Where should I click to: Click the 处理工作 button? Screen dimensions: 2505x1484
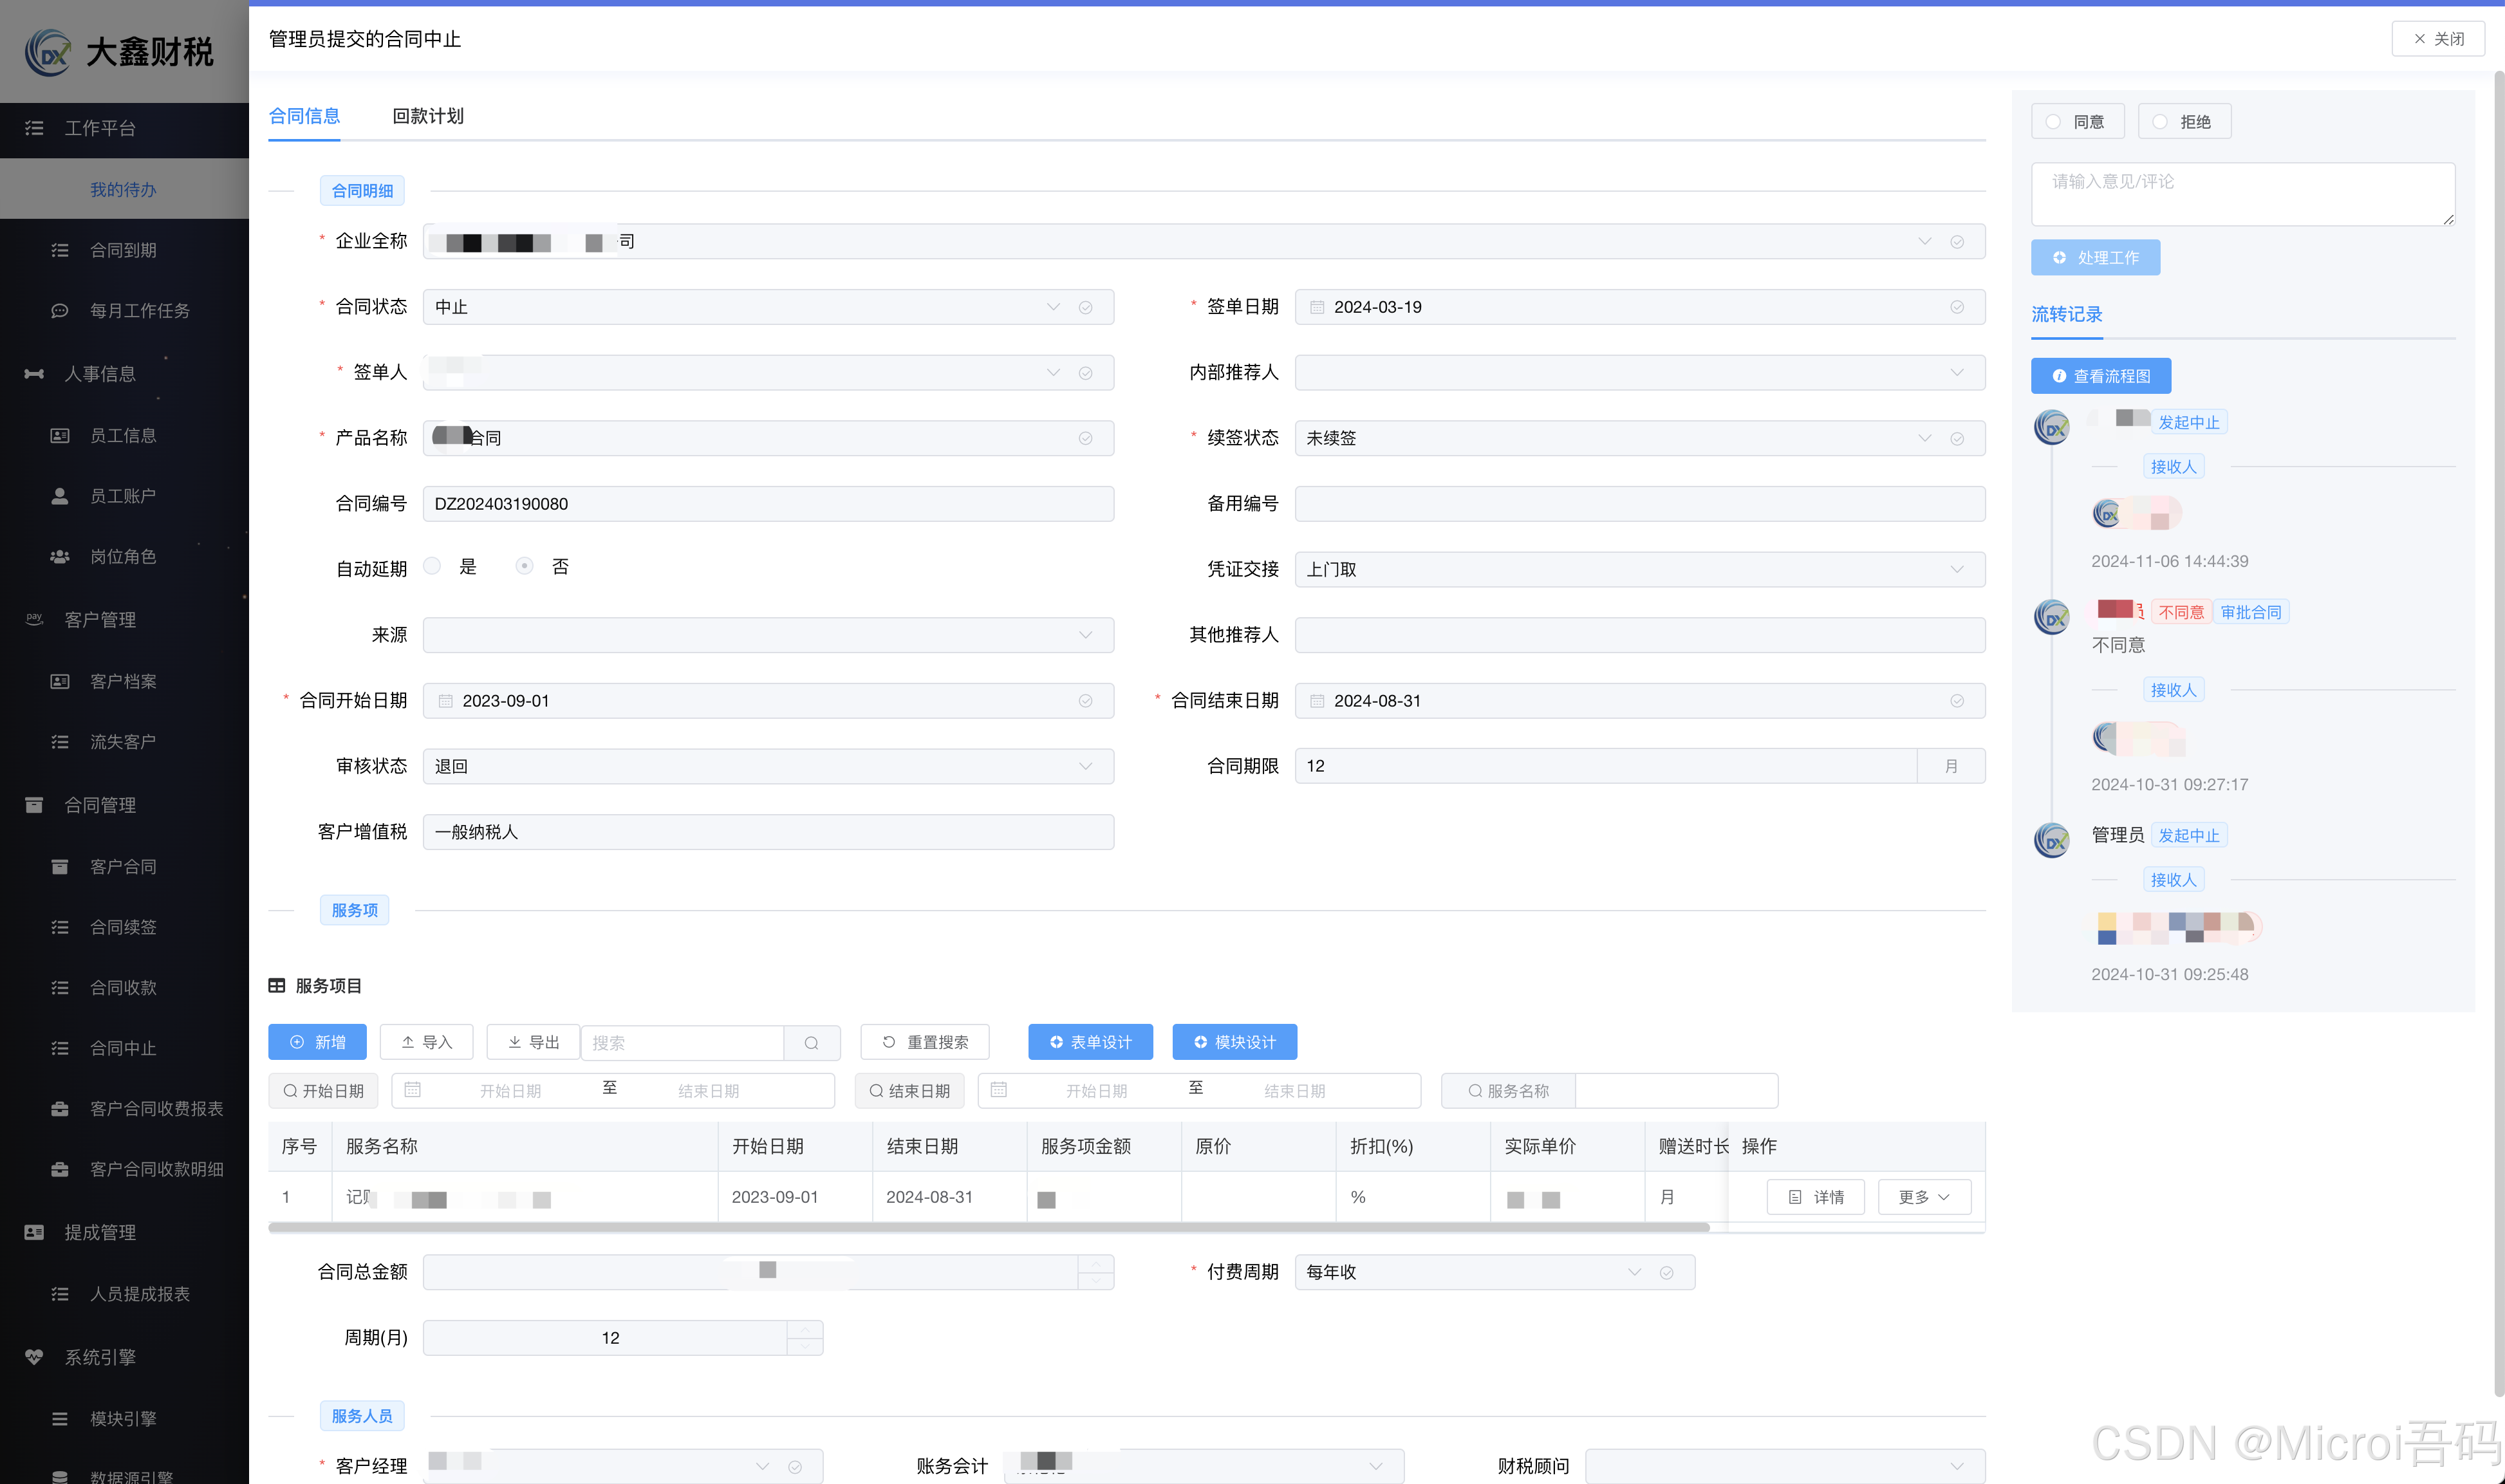click(2094, 257)
